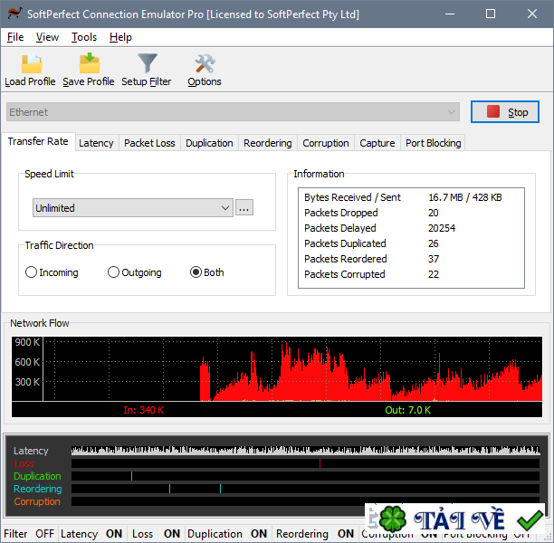Screen dimensions: 554x543
Task: Select the Both traffic direction
Action: coord(196,272)
